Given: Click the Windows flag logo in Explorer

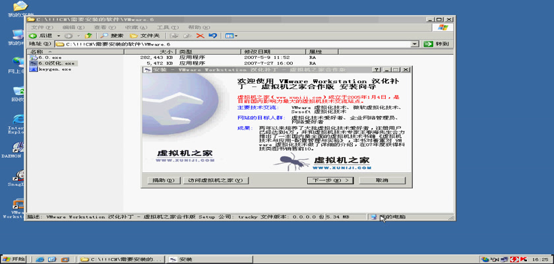Looking at the screenshot, I should tap(443, 28).
